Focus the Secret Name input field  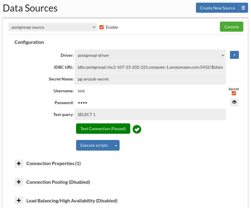point(150,79)
